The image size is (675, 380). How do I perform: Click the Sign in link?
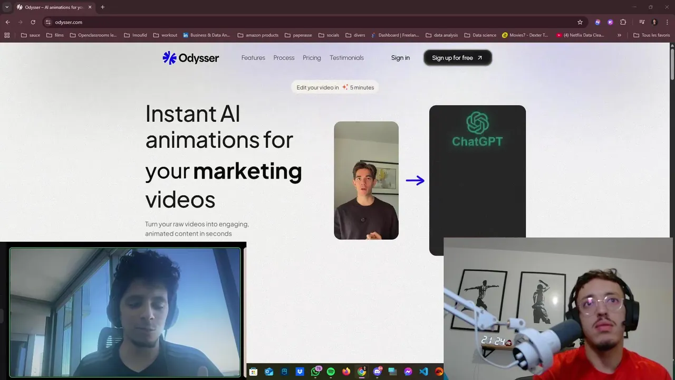400,58
